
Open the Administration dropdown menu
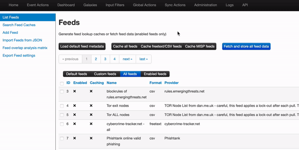[x=206, y=5]
